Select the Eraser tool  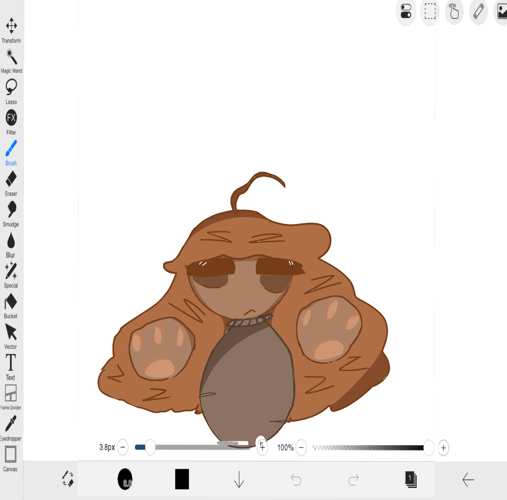coord(11,179)
